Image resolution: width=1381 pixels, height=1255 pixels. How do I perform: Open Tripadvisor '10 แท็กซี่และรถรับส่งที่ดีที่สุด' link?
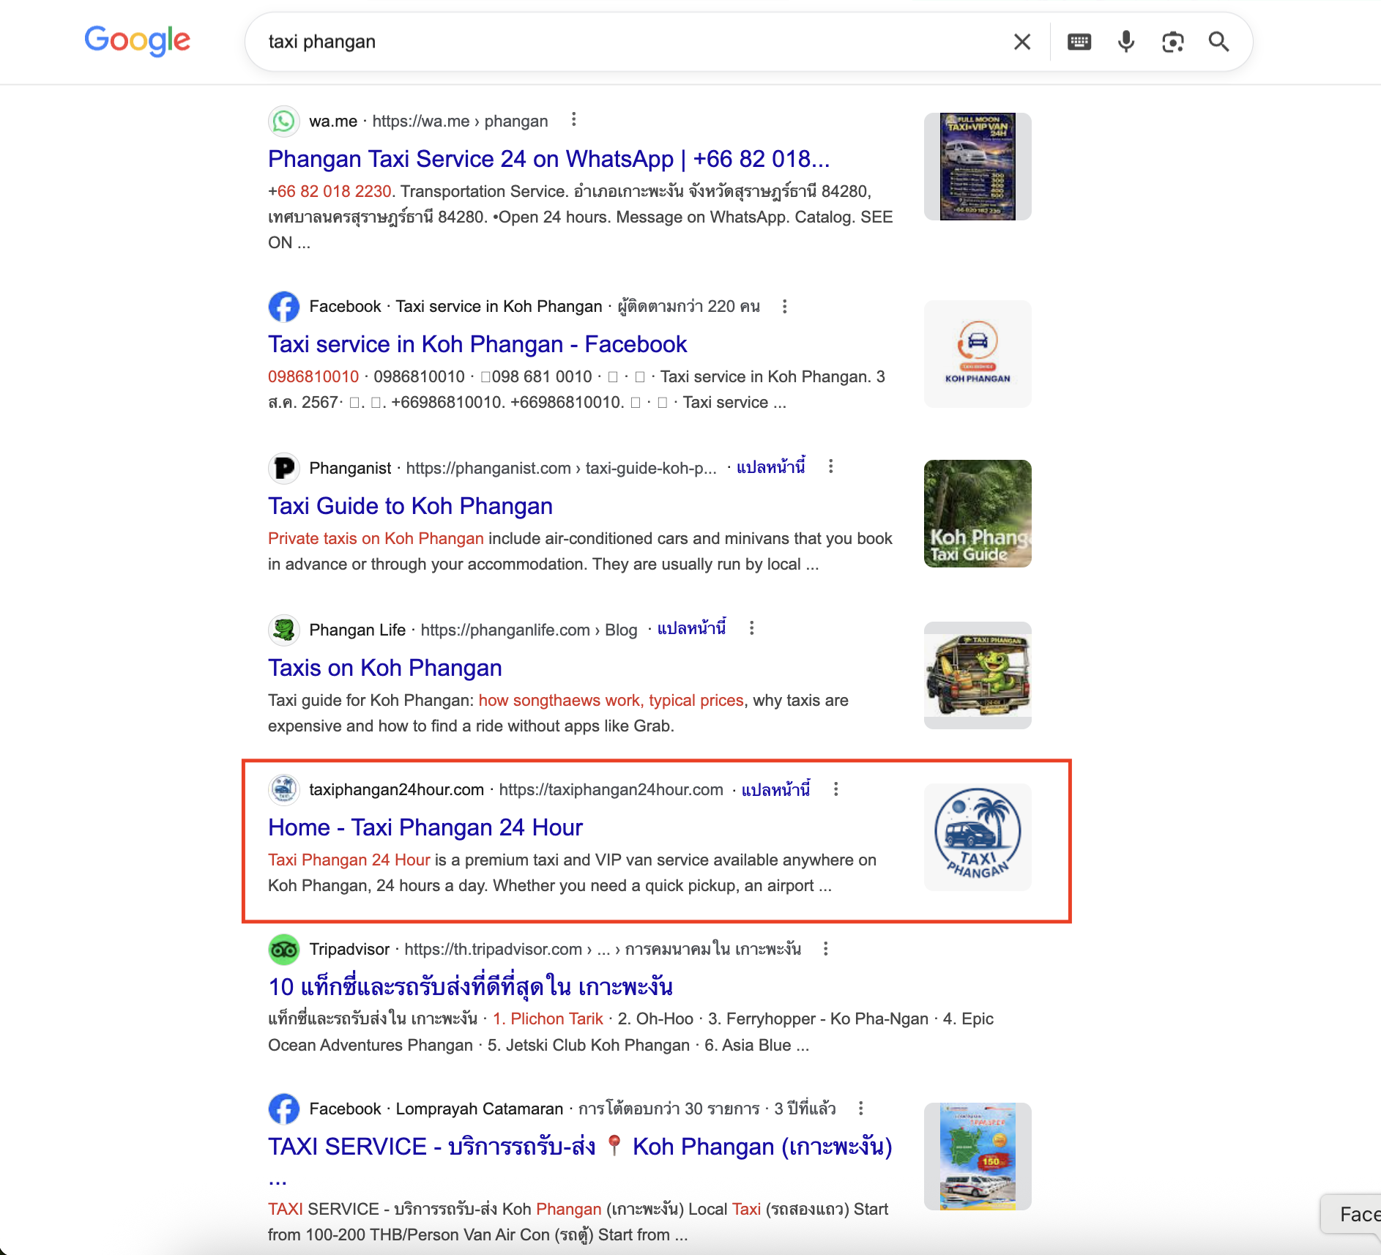point(471,987)
